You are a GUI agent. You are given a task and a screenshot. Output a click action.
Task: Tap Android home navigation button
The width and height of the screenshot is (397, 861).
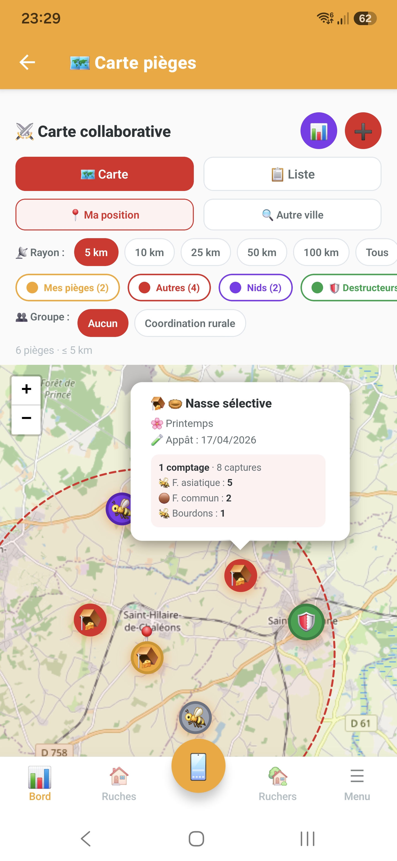tap(196, 839)
